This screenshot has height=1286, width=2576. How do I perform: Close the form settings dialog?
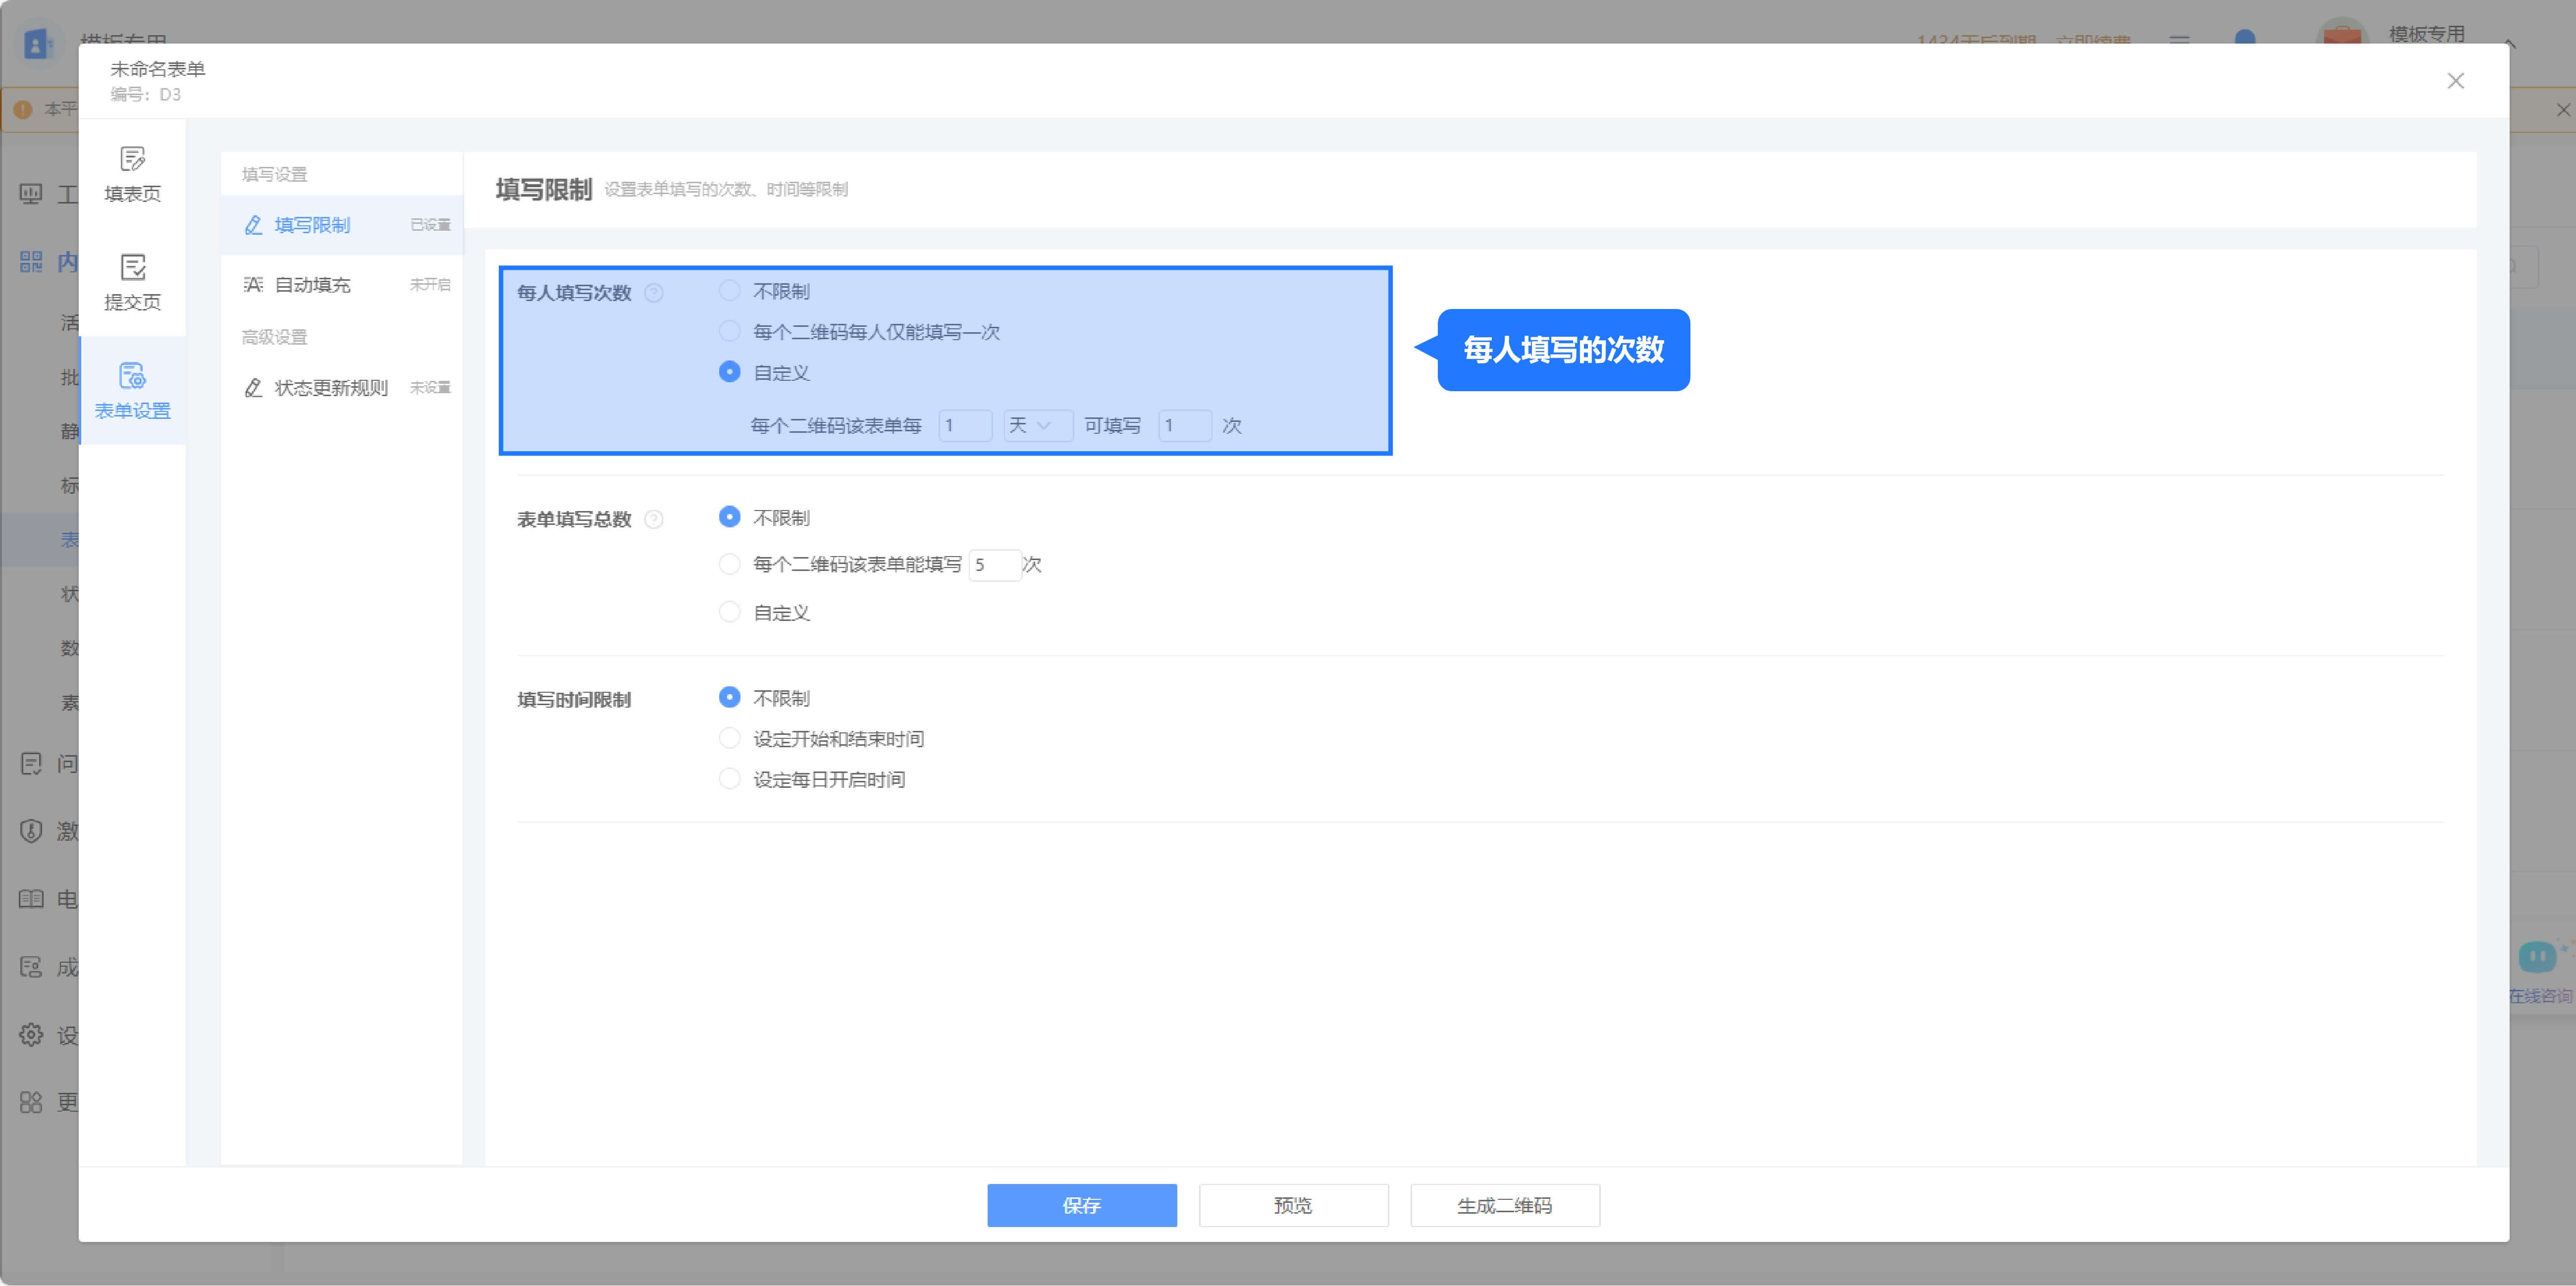[2455, 81]
